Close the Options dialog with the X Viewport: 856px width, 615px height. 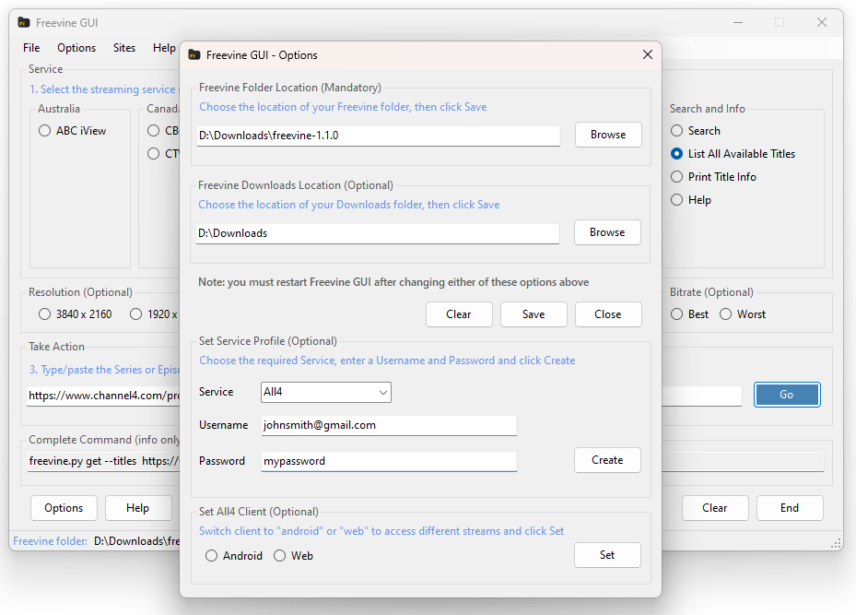tap(646, 55)
